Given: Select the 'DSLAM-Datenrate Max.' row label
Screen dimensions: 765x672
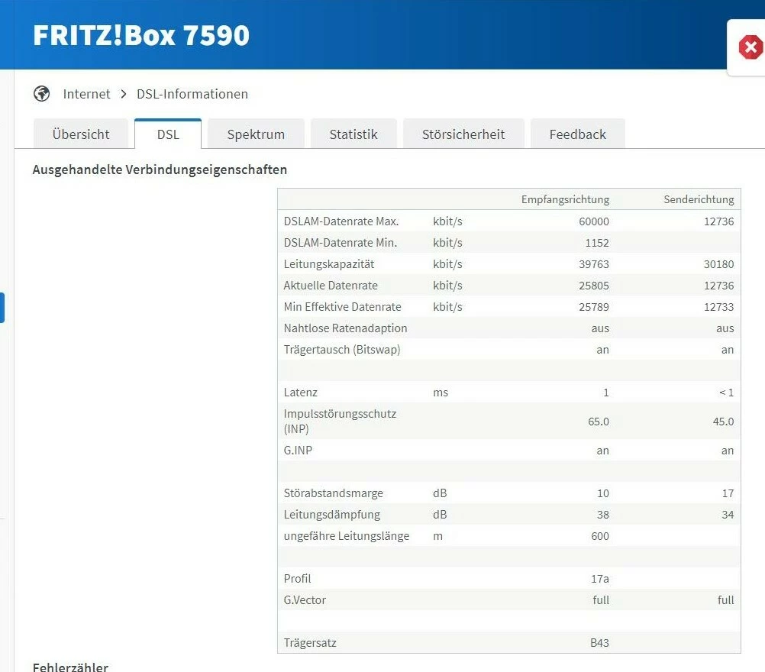Looking at the screenshot, I should coord(341,221).
